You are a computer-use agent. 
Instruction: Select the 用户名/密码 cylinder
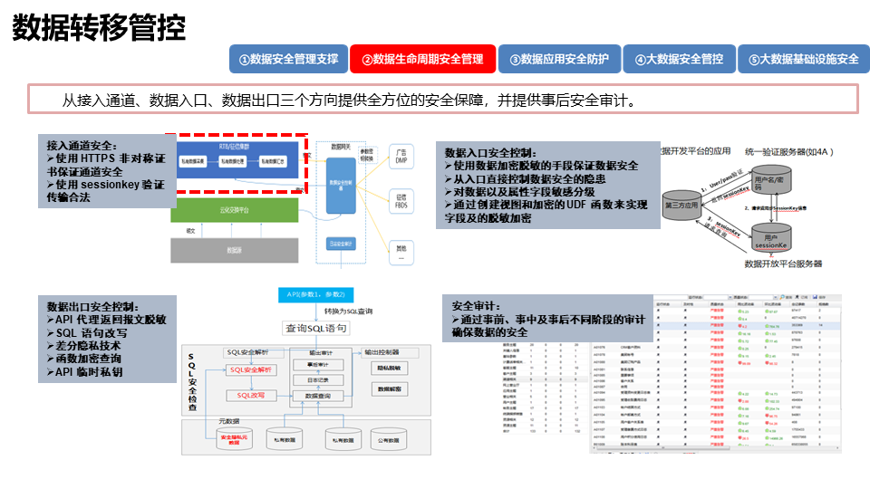[771, 180]
